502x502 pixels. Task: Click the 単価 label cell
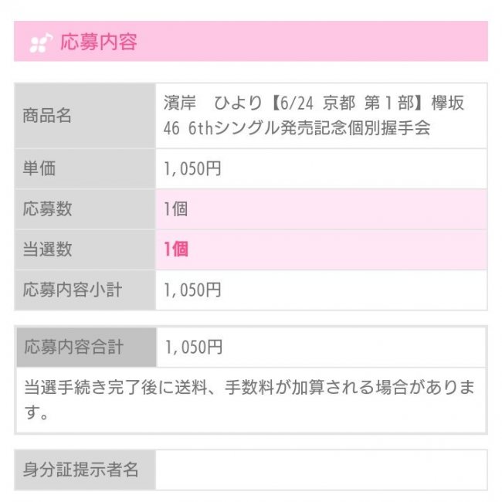pyautogui.click(x=85, y=168)
